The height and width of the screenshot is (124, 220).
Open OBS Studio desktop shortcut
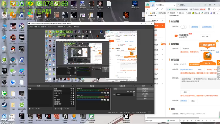[x=4, y=83]
